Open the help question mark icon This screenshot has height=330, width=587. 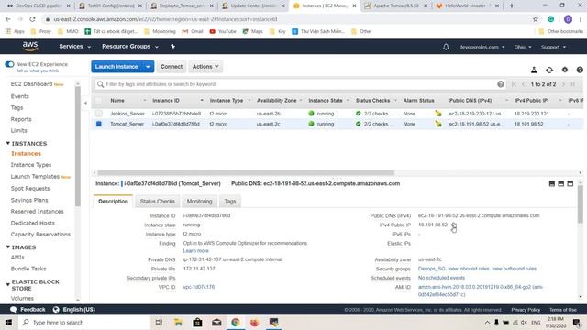pos(580,70)
